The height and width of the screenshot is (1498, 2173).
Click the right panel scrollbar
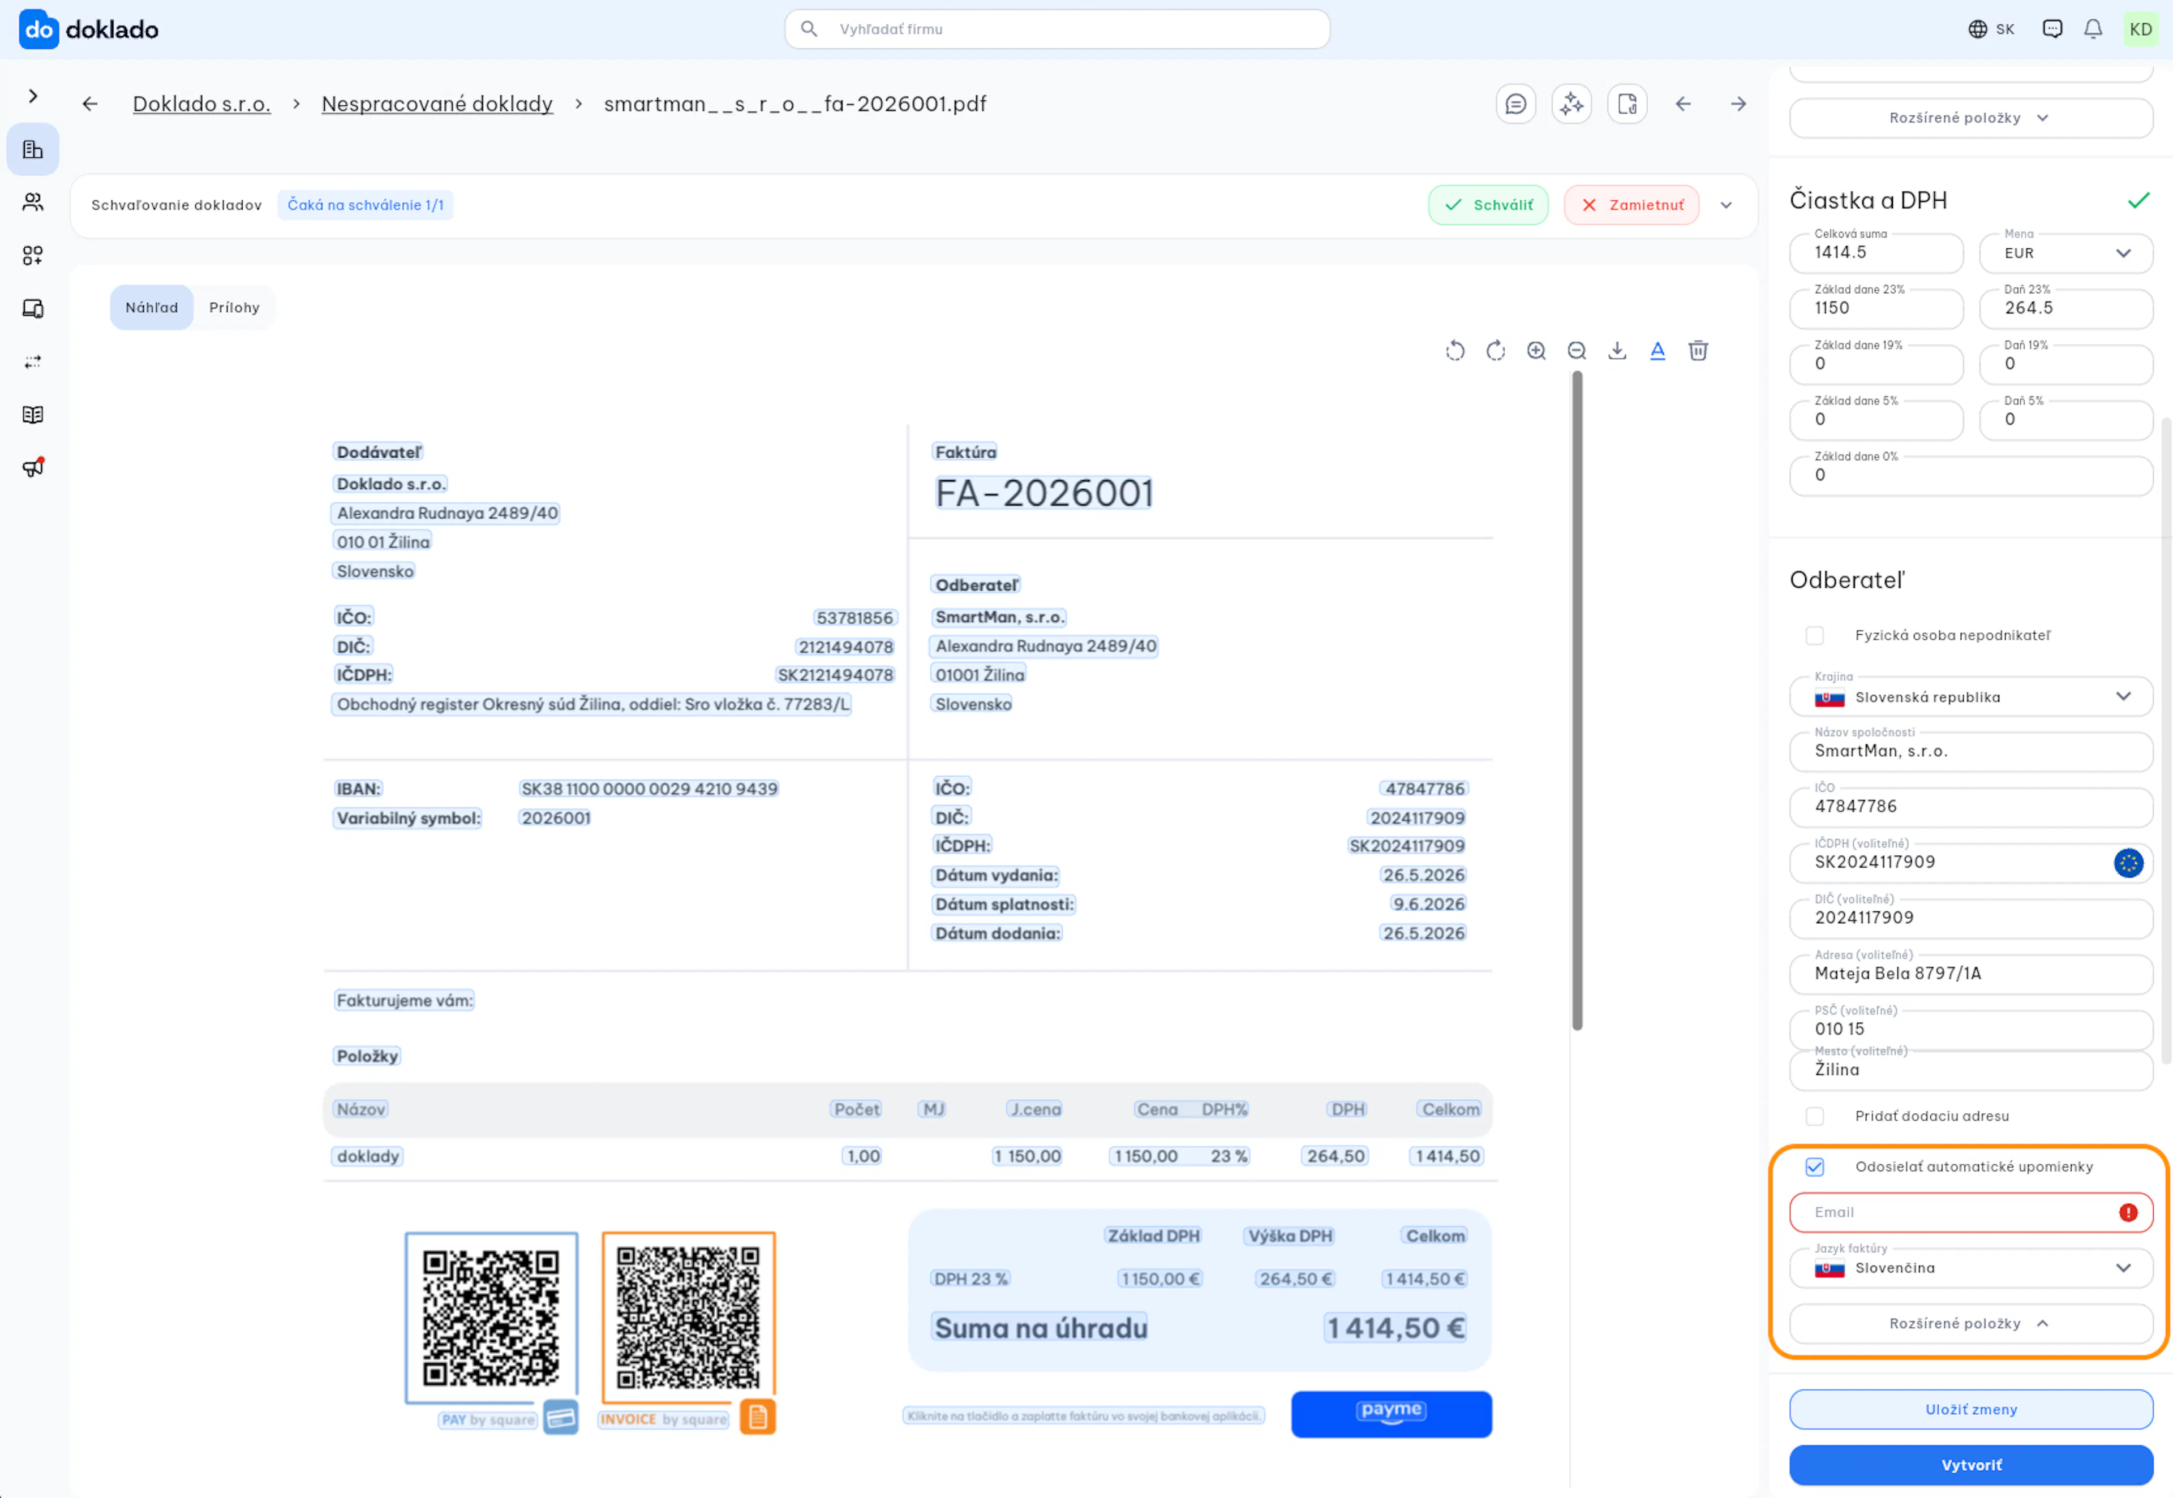pos(2166,742)
